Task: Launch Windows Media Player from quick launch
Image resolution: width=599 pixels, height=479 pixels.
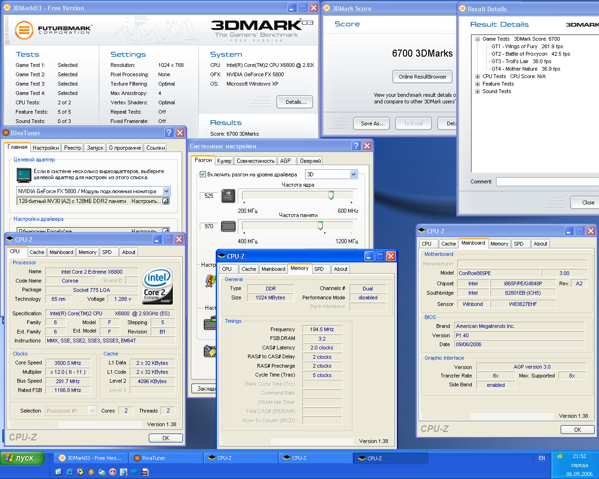Action: coord(80,472)
